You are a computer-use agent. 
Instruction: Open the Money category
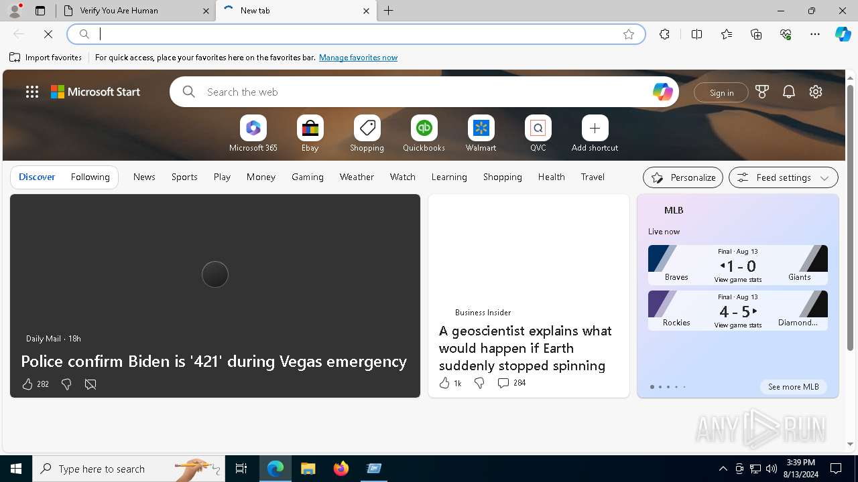261,177
